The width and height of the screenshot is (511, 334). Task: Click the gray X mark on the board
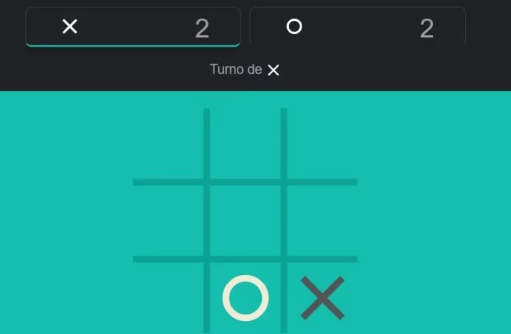point(323,298)
